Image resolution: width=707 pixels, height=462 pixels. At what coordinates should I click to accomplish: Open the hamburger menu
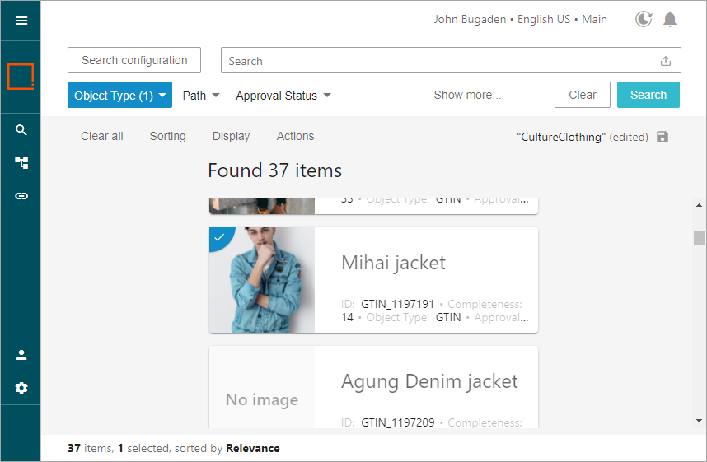click(x=21, y=21)
